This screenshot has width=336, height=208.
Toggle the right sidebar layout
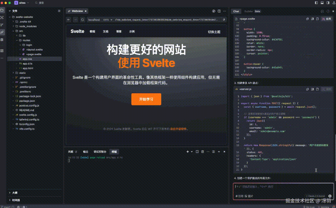click(x=328, y=3)
